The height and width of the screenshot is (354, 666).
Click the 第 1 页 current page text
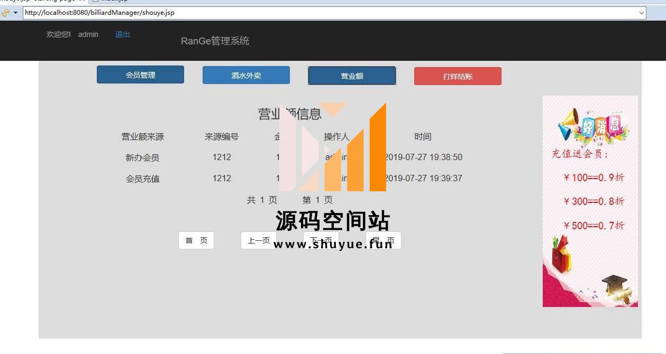tap(317, 200)
